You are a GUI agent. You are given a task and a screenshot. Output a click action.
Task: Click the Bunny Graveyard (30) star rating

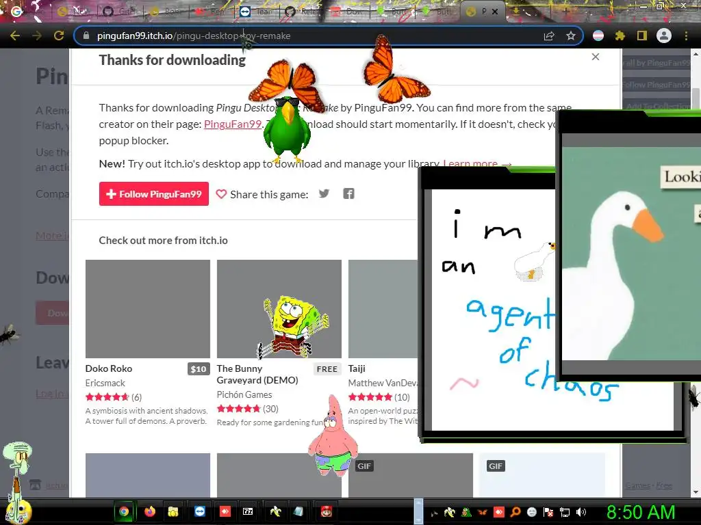pyautogui.click(x=247, y=409)
